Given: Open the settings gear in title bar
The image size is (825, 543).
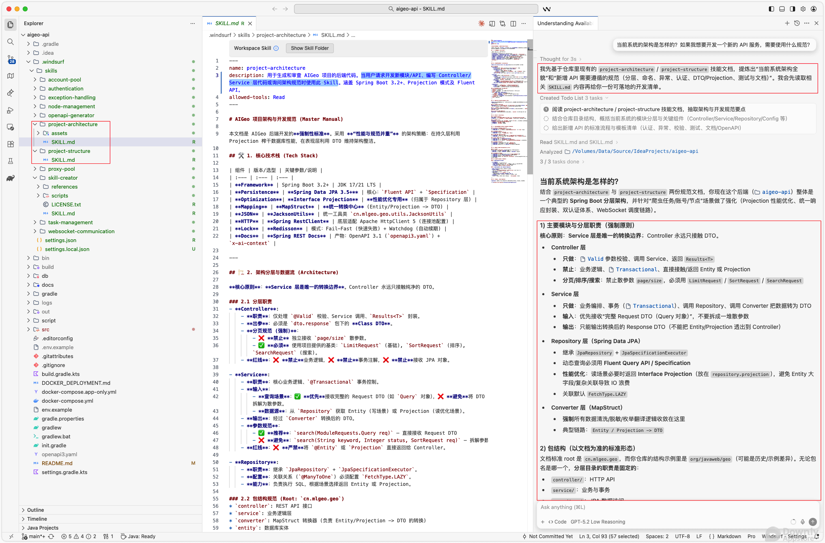Looking at the screenshot, I should point(803,9).
